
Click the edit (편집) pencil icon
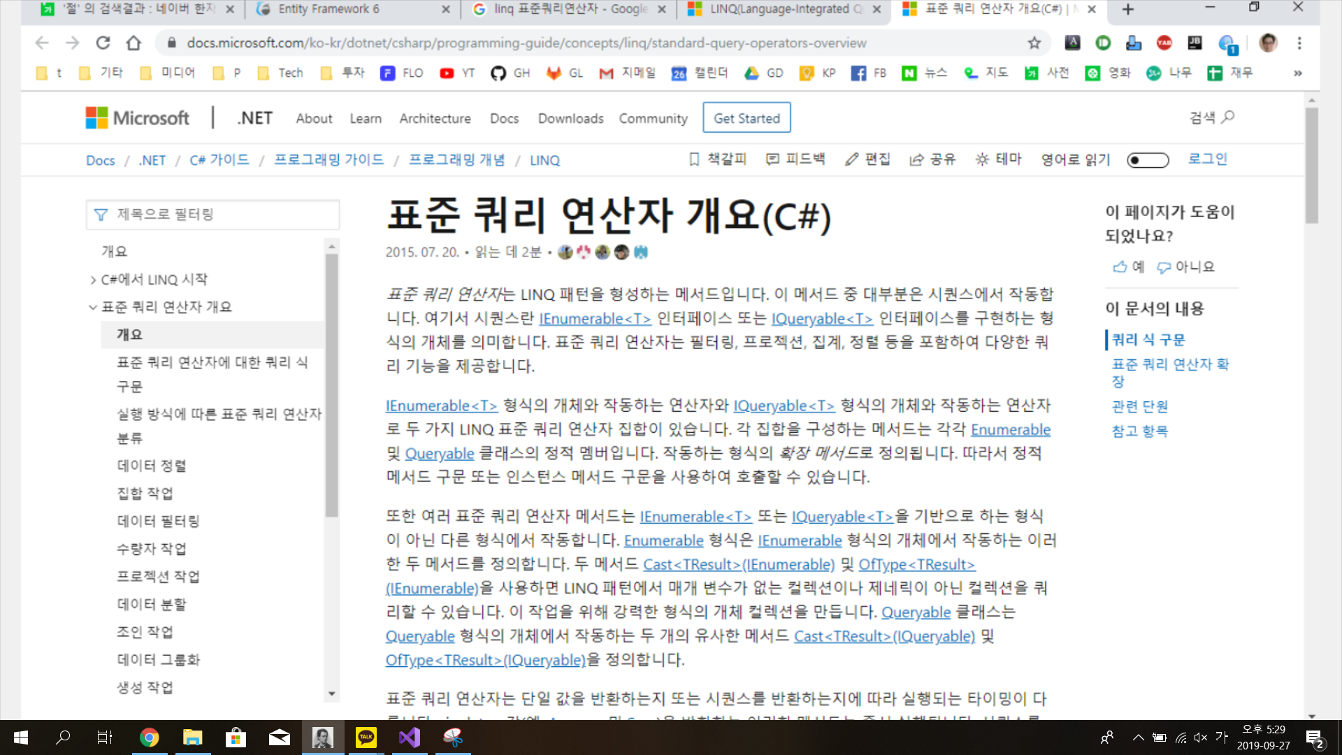[851, 159]
